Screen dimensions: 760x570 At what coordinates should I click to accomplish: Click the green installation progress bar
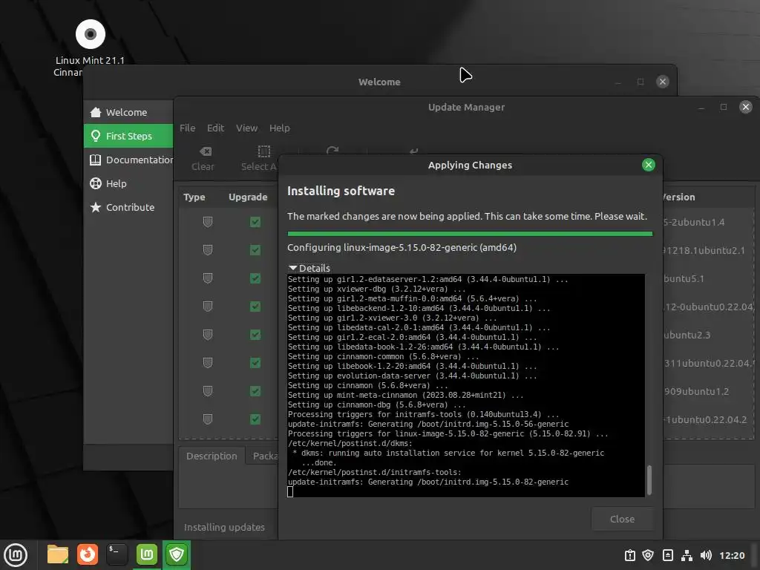[470, 234]
